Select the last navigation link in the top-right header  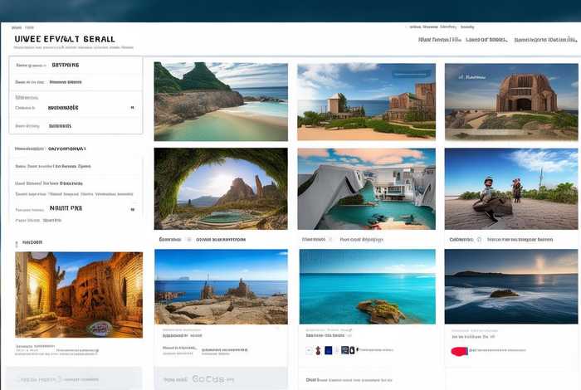coord(544,39)
